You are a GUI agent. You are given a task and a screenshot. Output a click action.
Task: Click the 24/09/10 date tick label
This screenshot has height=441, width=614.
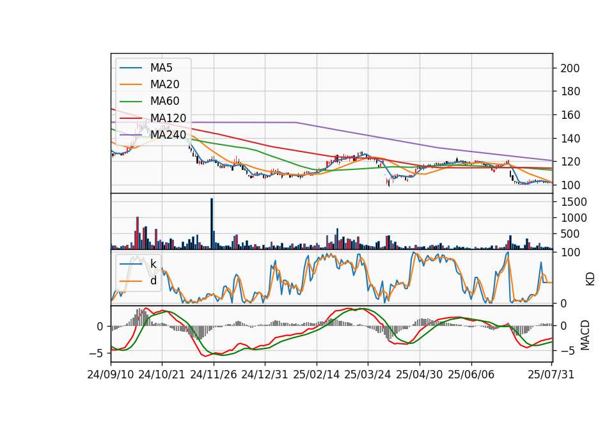click(x=111, y=375)
